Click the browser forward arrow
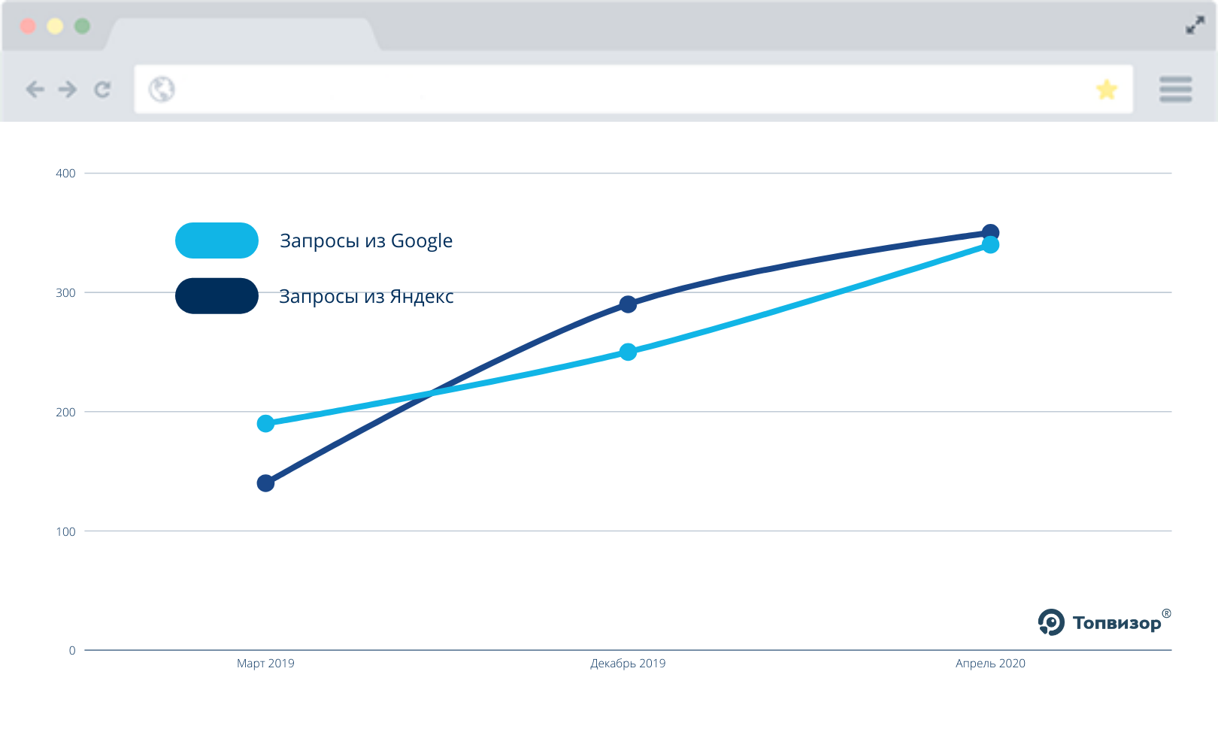 click(x=68, y=89)
